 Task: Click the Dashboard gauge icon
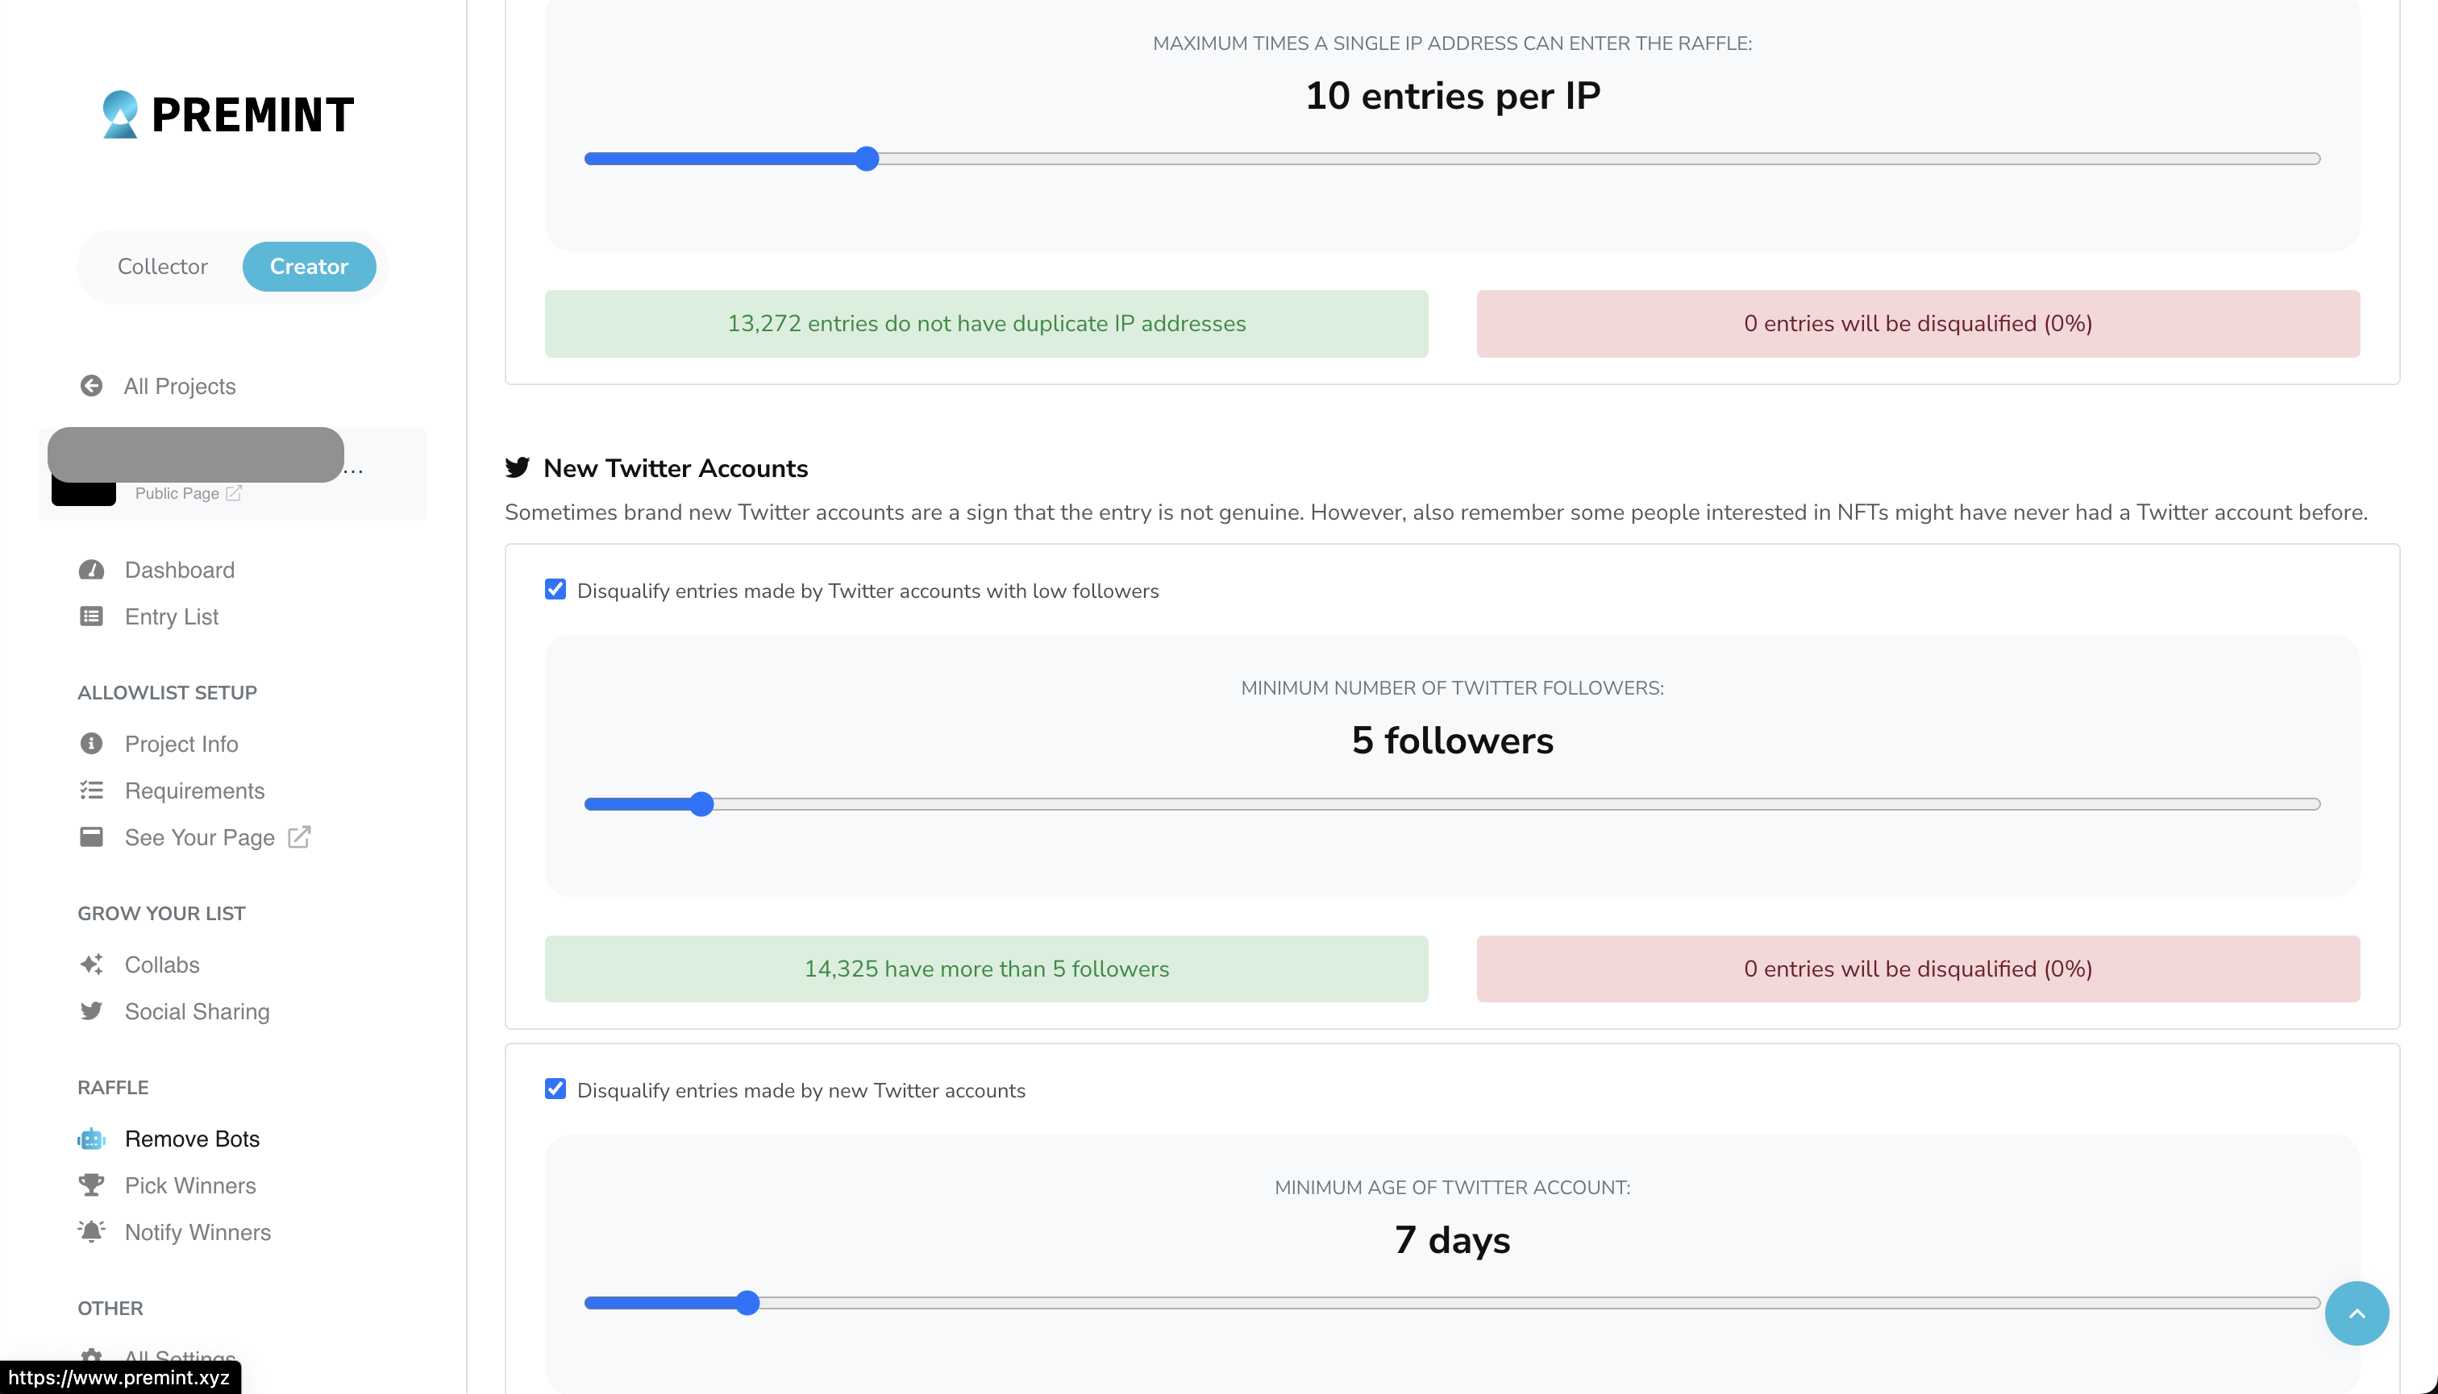click(91, 570)
